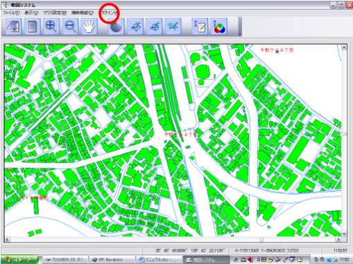Click the 地図システム taskbar button
353x264 pixels.
pos(206,260)
